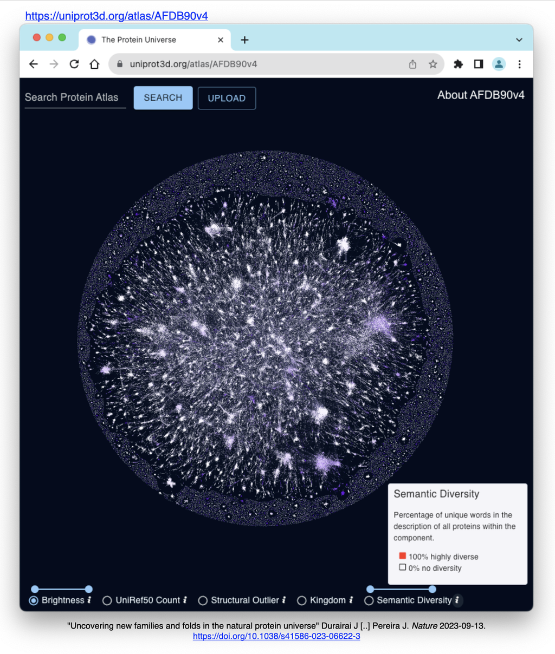Click the 0% no diversity swatch
This screenshot has height=654, width=555.
[402, 567]
